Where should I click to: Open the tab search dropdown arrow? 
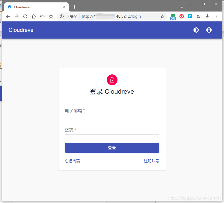(182, 7)
